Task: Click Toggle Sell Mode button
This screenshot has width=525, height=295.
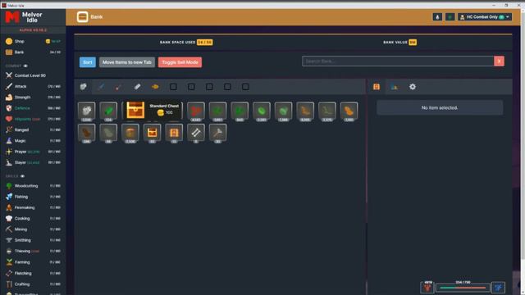Action: [x=180, y=62]
